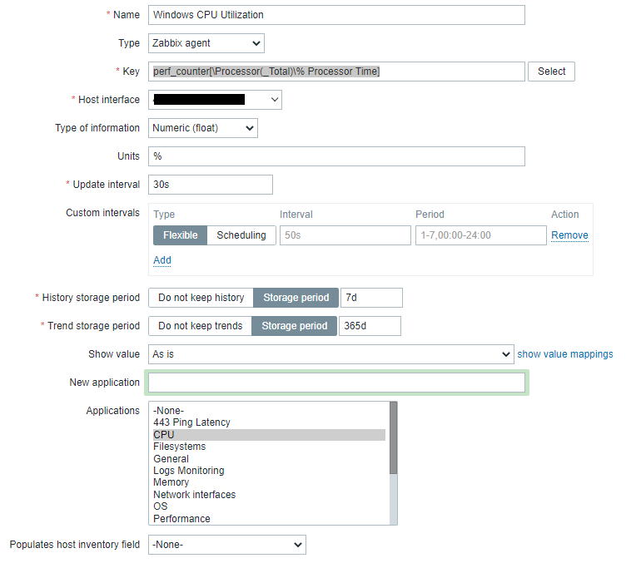Switch custom interval to Scheduling
Image resolution: width=641 pixels, height=563 pixels.
click(241, 235)
